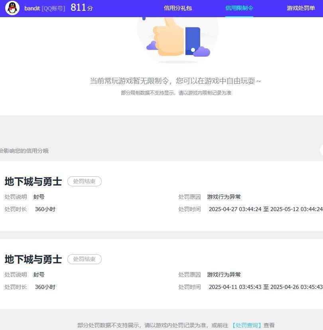Open the 【处罚查询】 link
The width and height of the screenshot is (323, 330).
[x=246, y=325]
